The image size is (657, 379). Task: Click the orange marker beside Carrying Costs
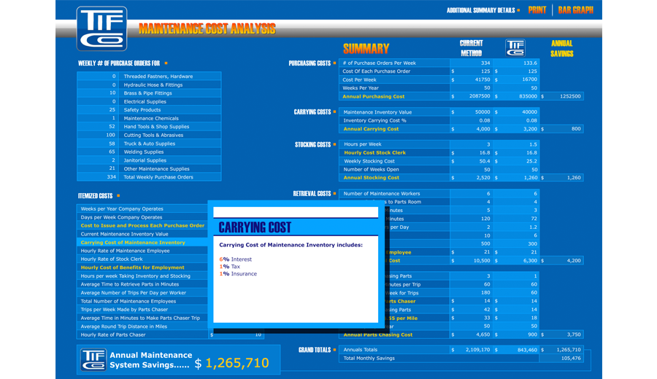335,112
